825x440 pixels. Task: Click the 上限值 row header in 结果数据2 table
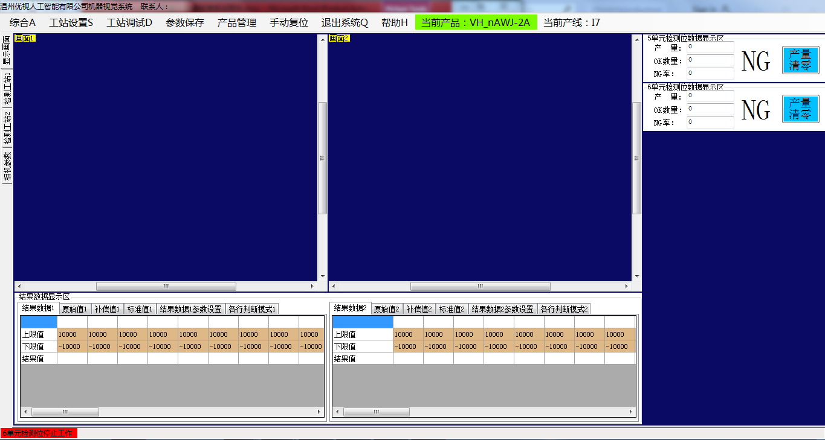tap(362, 334)
